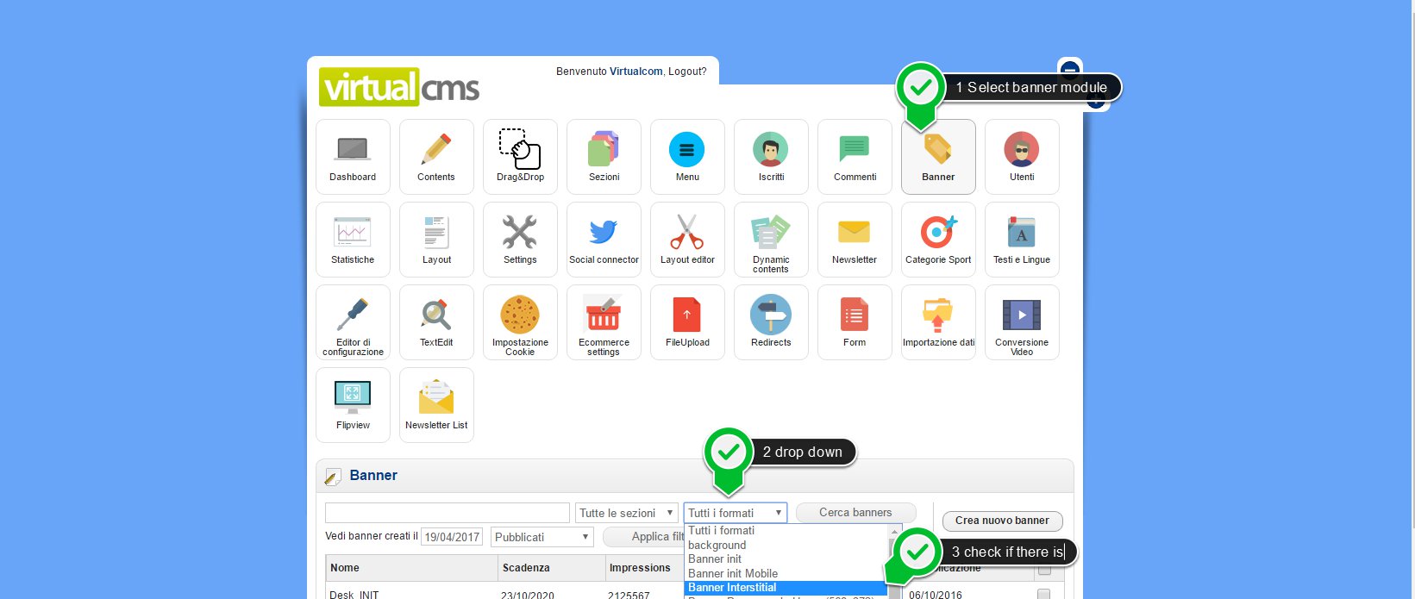Screen dimensions: 1415x599
Task: Click the banner name search field
Action: (447, 513)
